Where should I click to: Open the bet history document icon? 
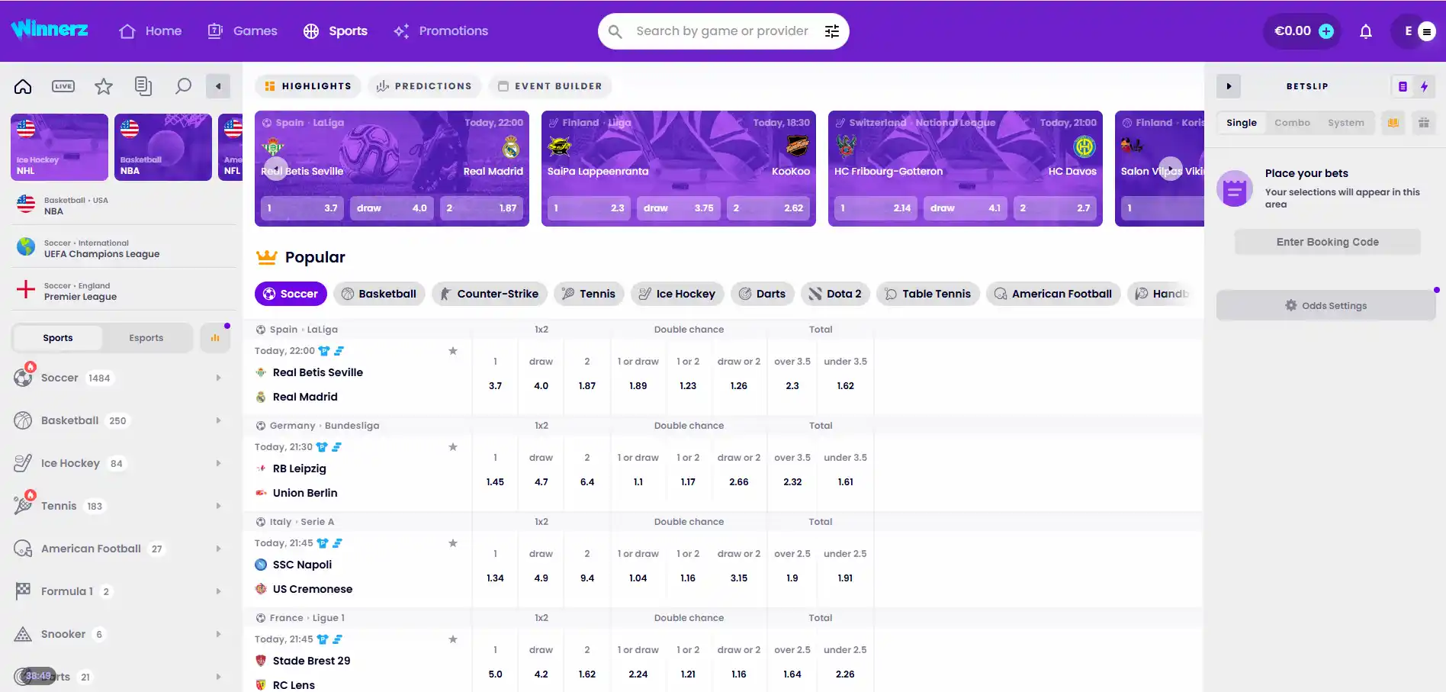[x=143, y=86]
